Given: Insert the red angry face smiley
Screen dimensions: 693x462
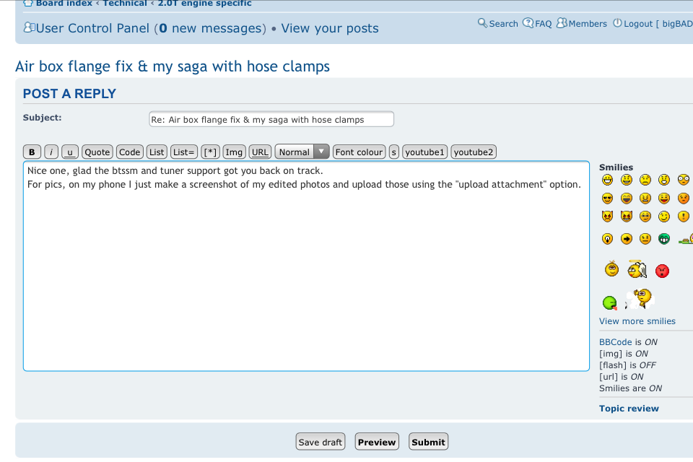Looking at the screenshot, I should [662, 271].
